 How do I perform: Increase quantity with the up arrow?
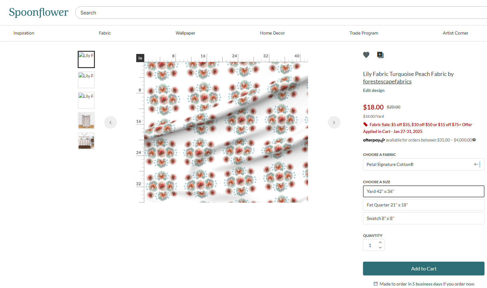click(380, 242)
